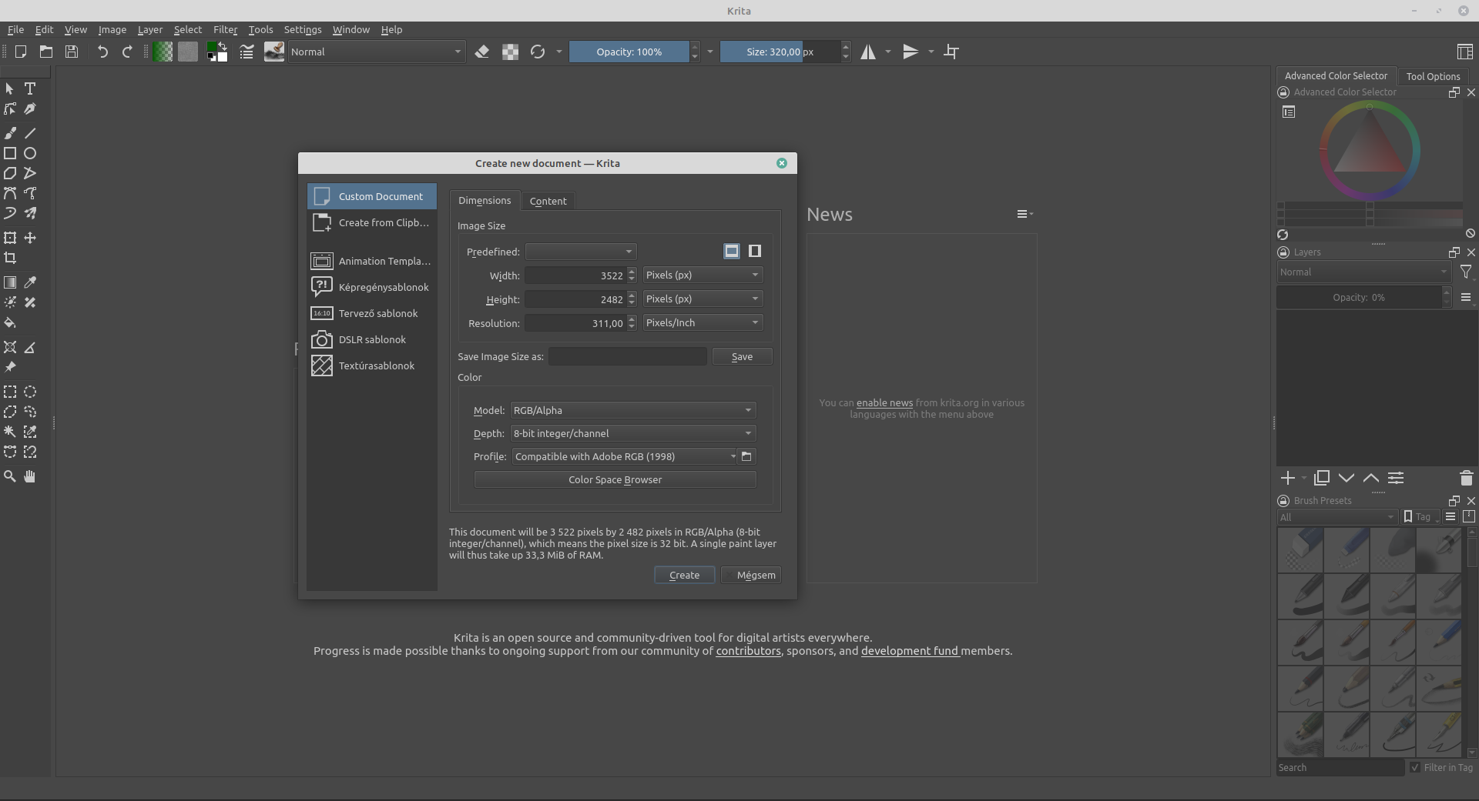
Task: Toggle eraser mode in toolbar
Action: (x=482, y=52)
